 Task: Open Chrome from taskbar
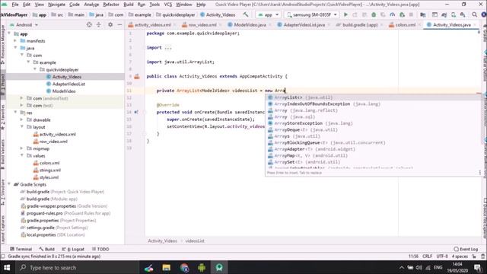point(184,267)
